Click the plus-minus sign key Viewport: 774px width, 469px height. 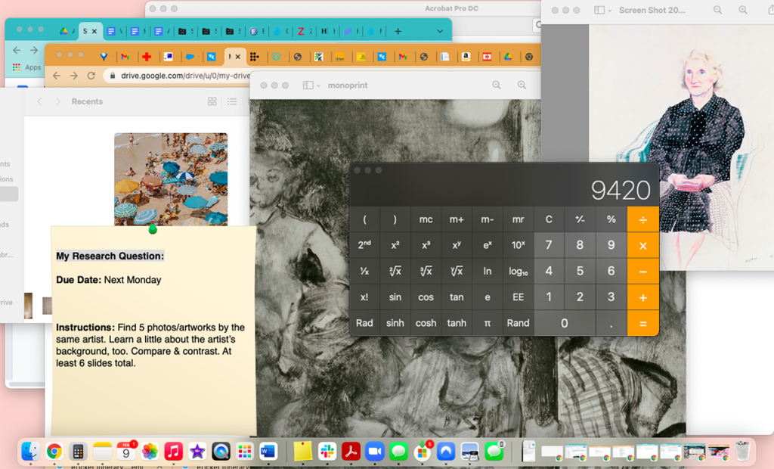[x=580, y=219]
